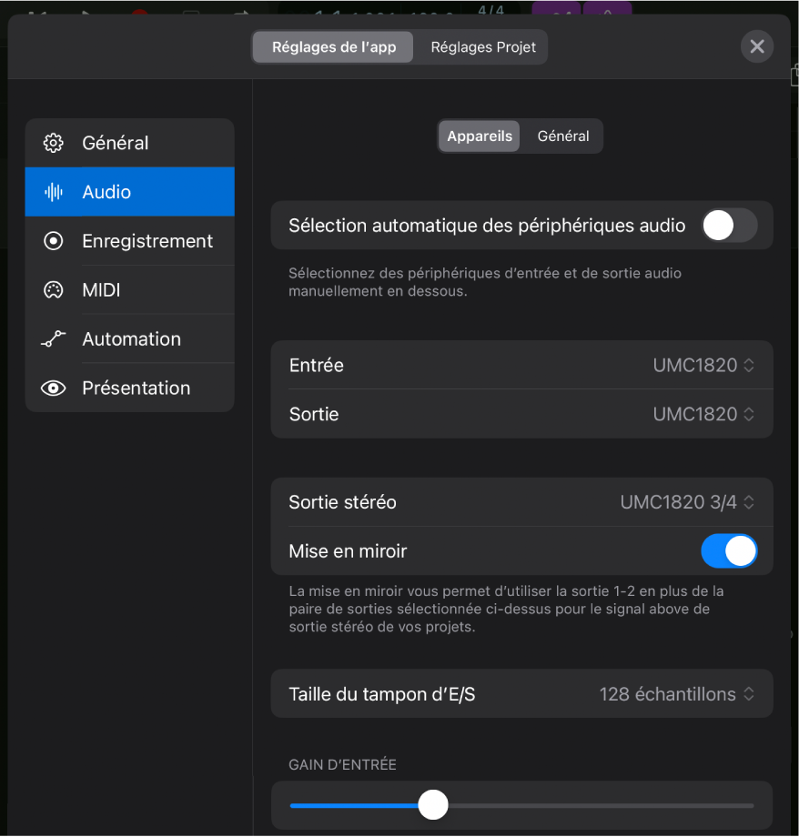Screen dimensions: 799x837
Task: Open Présentation via the eye icon
Action: pyautogui.click(x=53, y=388)
